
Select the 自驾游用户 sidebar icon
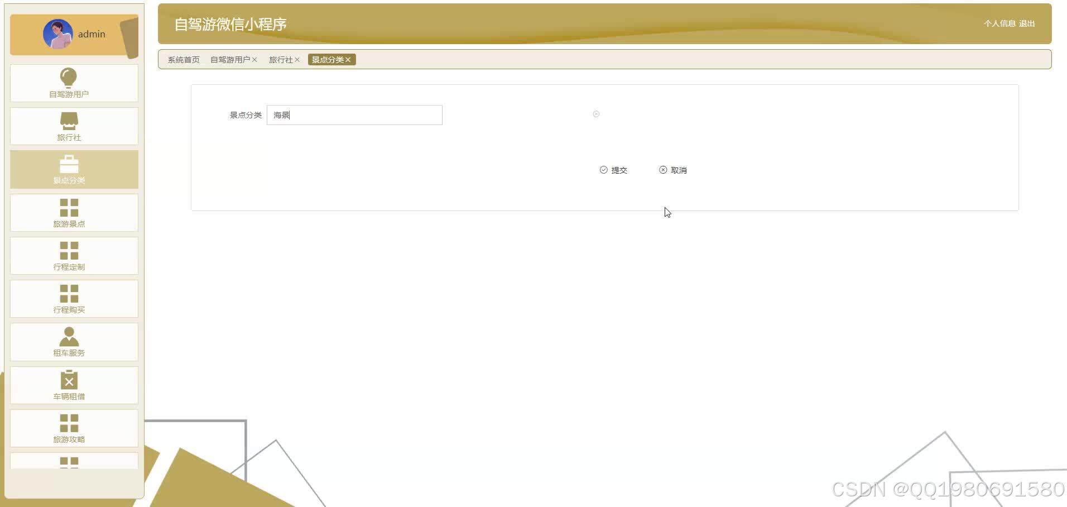[x=68, y=77]
